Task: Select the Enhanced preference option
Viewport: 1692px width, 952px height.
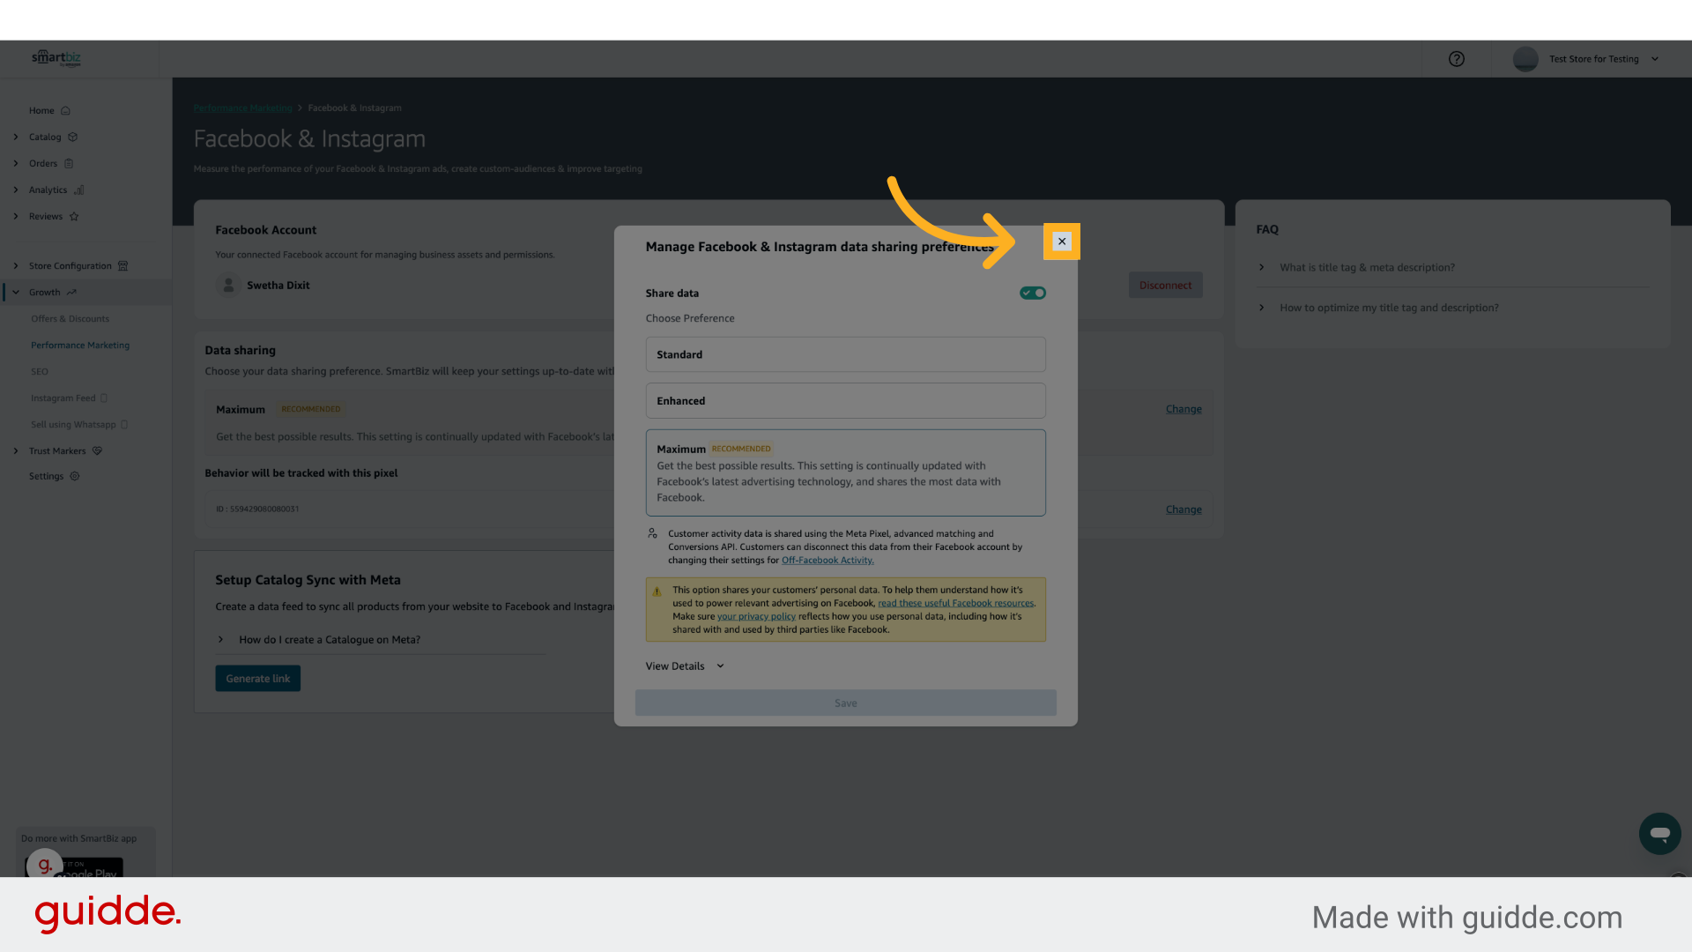Action: 845,401
